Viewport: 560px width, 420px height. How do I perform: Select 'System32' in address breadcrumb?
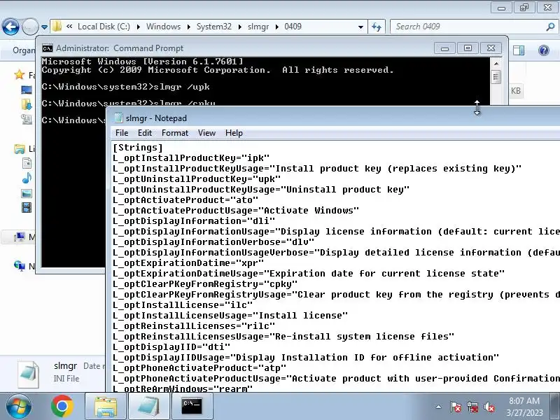tap(214, 27)
